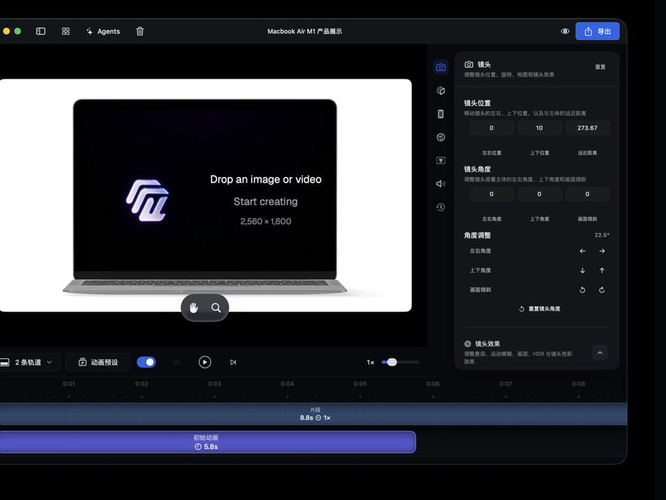Select the camera 镜头 sidebar tab
666x500 pixels.
441,67
